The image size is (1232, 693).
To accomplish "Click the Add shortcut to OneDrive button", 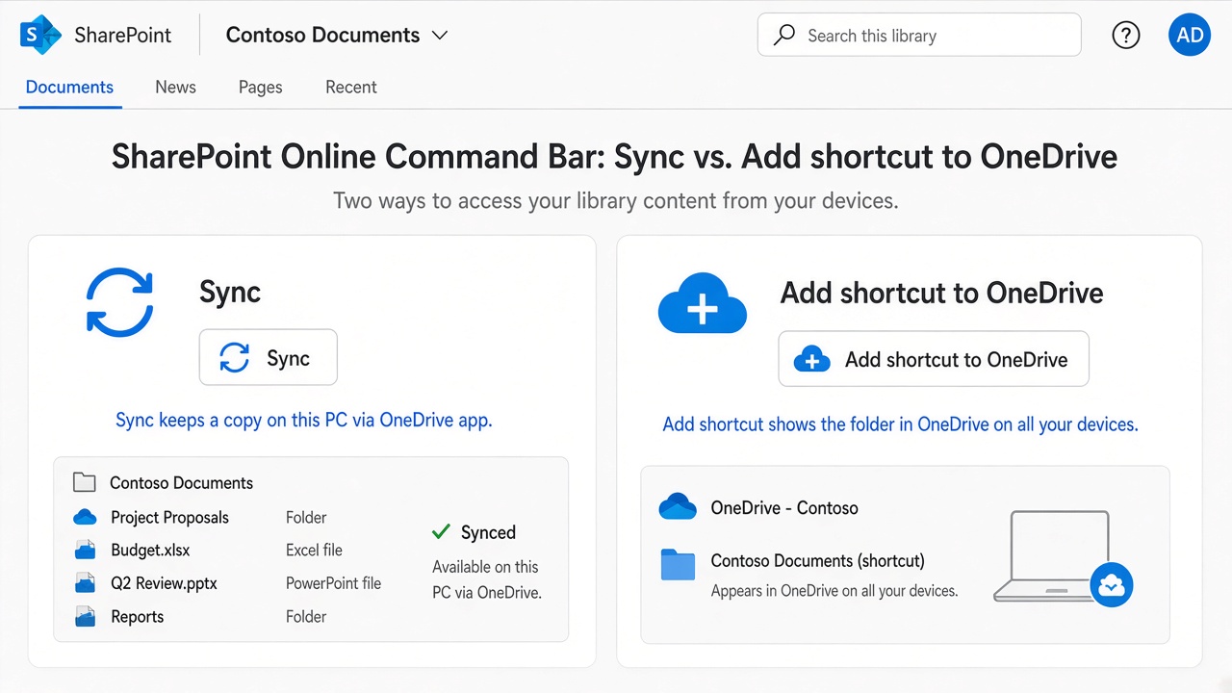I will (934, 359).
